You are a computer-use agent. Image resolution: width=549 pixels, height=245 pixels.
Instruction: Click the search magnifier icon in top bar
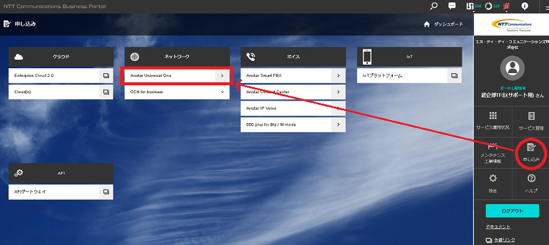434,6
